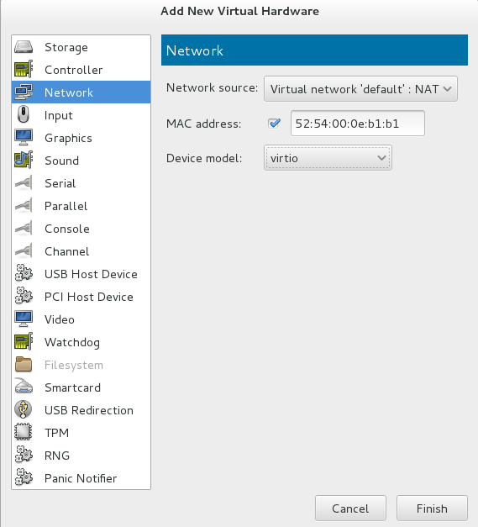Screen dimensions: 478x527
Task: Select Storage in hardware list
Action: (81, 47)
